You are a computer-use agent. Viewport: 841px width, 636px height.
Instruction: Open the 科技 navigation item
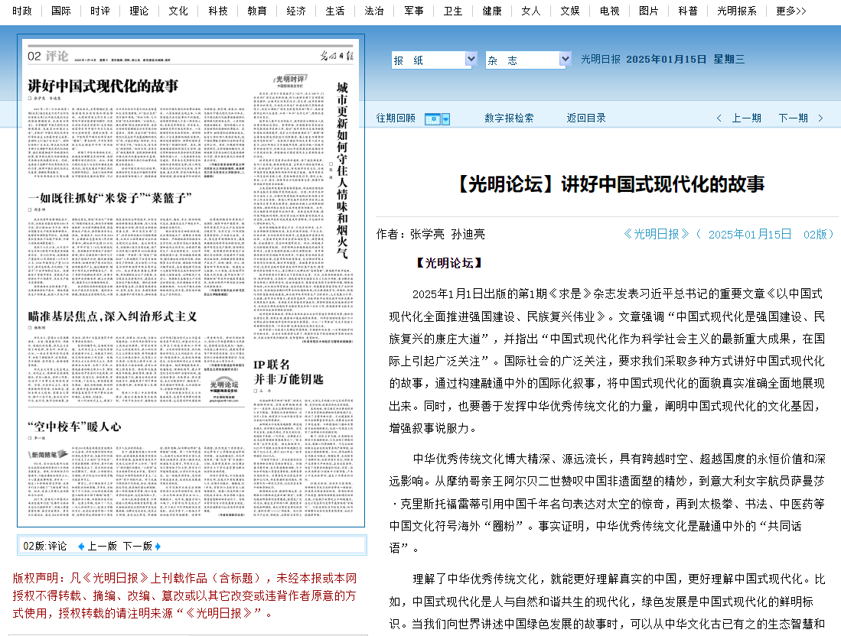218,11
